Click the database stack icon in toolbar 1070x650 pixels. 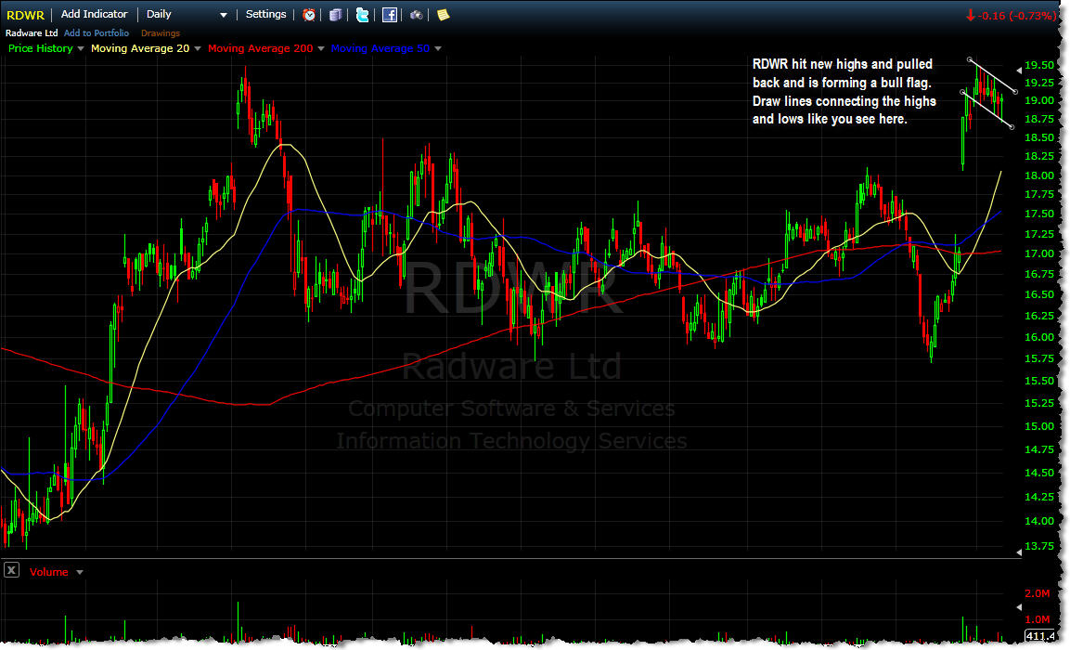tap(335, 14)
